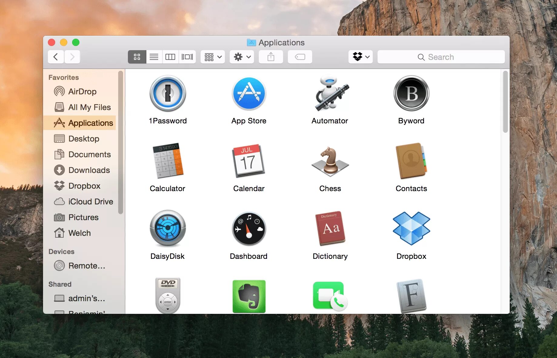This screenshot has height=358, width=557.
Task: Click the Edit Tags toolbar button
Action: point(300,57)
